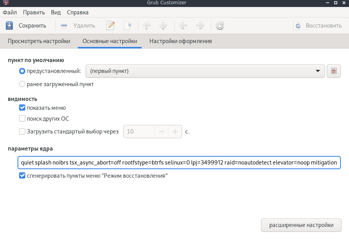Screen dimensions: 349x239
Task: Click the new entry document icon
Action: pos(128,26)
